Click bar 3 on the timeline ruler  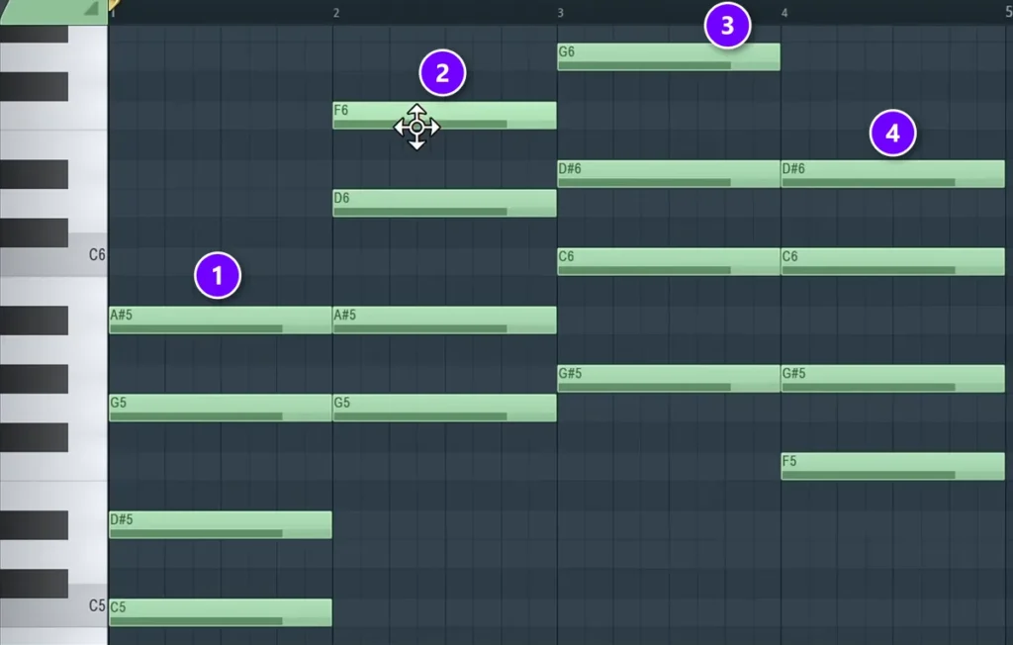pos(560,13)
